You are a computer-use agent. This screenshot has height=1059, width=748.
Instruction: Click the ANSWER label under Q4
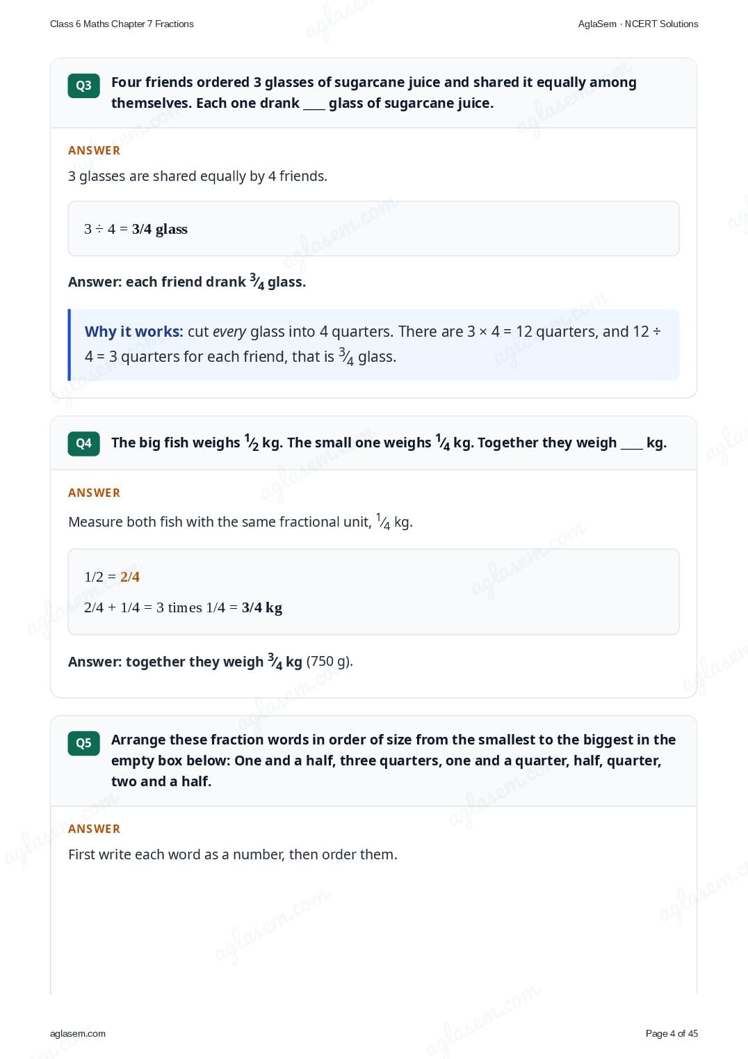point(94,493)
